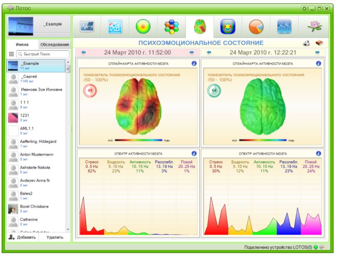Open the orange pie chart view
338x256 pixels.
point(256,27)
